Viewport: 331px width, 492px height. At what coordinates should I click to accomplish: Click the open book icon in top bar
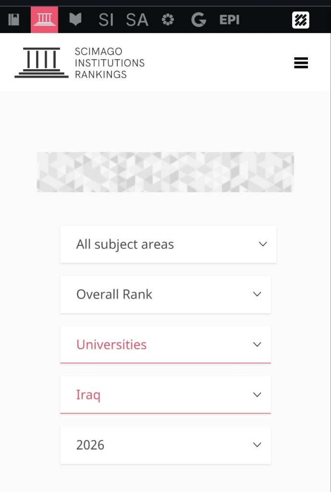[75, 20]
